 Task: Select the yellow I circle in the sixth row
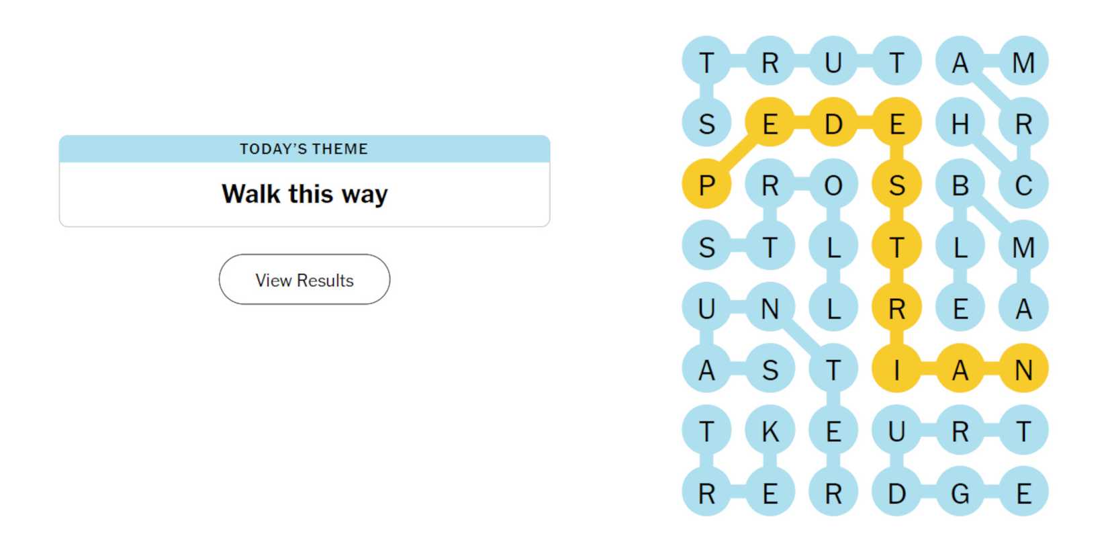[x=896, y=368]
